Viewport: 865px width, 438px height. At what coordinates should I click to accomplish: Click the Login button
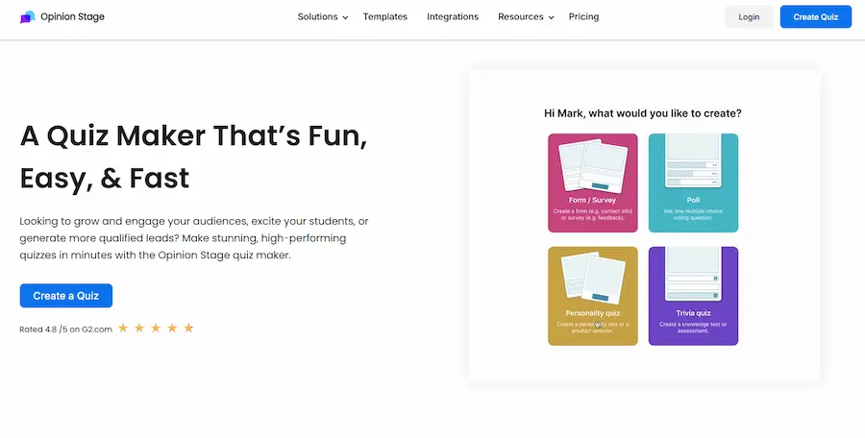(749, 17)
